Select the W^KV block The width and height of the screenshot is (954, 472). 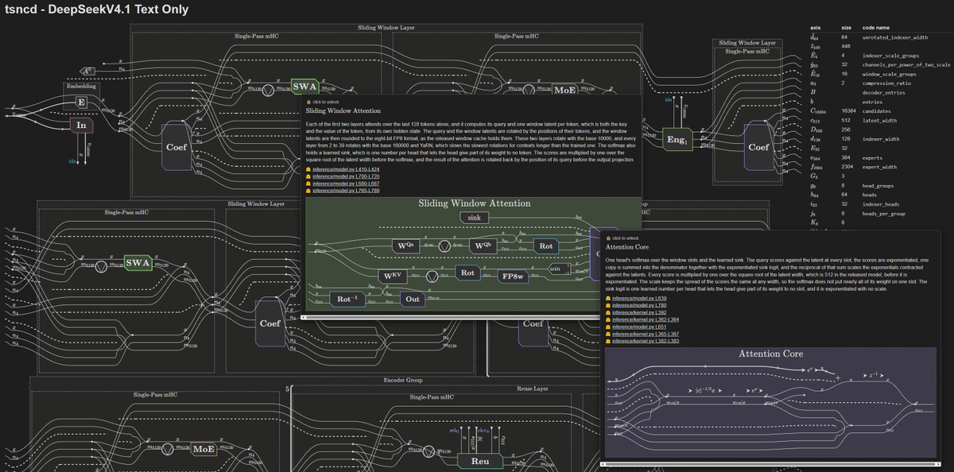click(392, 276)
